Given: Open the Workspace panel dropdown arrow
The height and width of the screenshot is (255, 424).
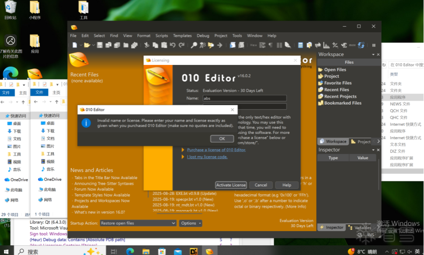Looking at the screenshot, I should pos(373,54).
